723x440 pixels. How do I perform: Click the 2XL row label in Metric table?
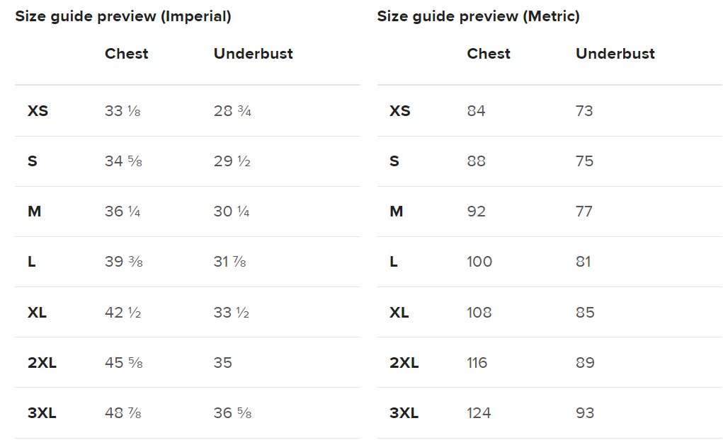pyautogui.click(x=404, y=363)
